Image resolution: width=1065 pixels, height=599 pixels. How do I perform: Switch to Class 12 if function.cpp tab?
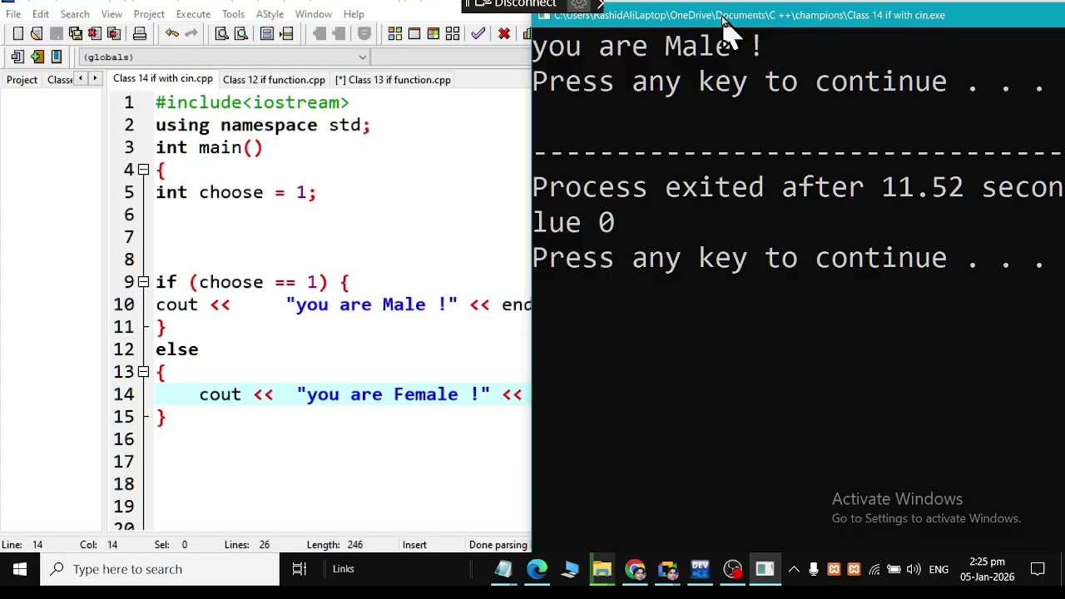coord(274,80)
